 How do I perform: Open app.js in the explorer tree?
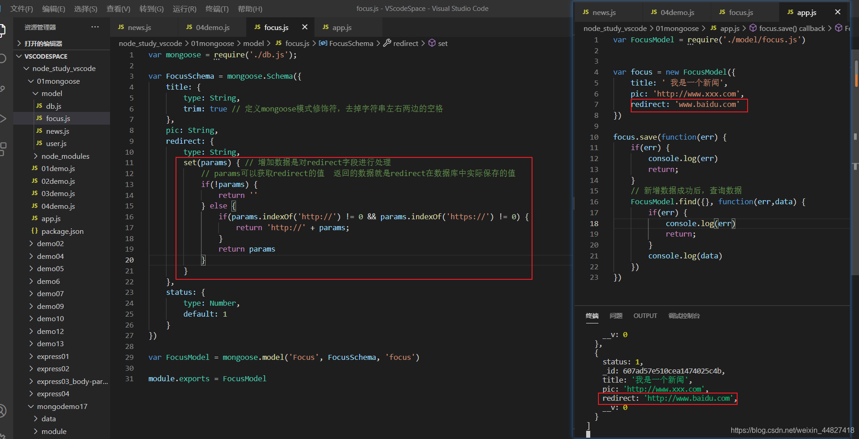click(62, 218)
